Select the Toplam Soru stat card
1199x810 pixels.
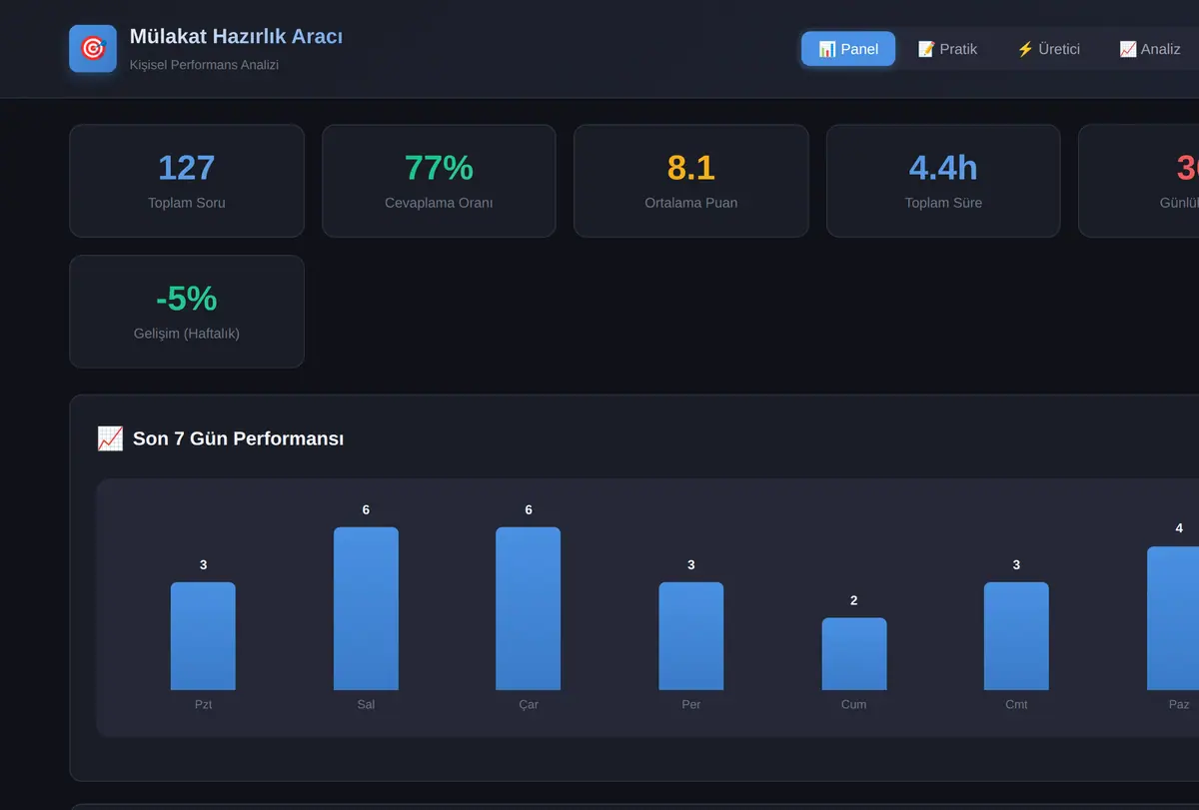pos(187,181)
